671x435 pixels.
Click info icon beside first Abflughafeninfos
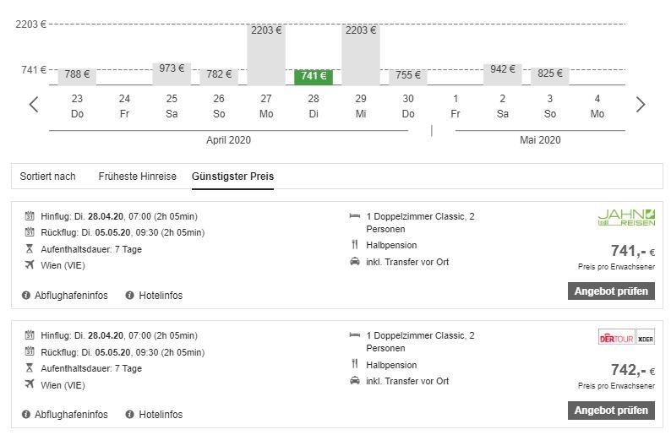(x=26, y=296)
